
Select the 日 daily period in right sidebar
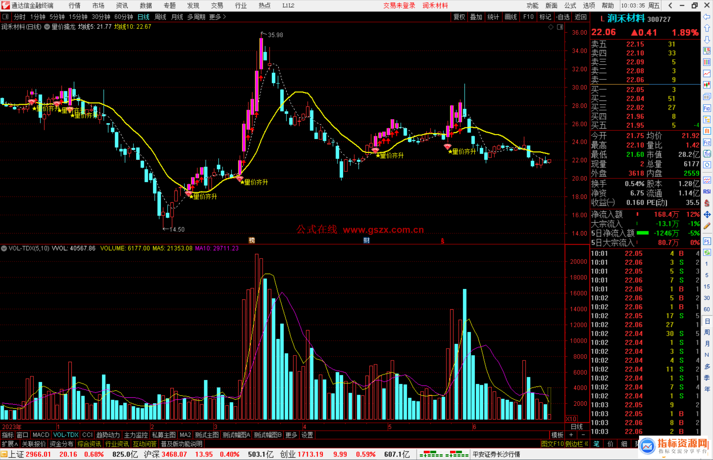[x=707, y=321]
